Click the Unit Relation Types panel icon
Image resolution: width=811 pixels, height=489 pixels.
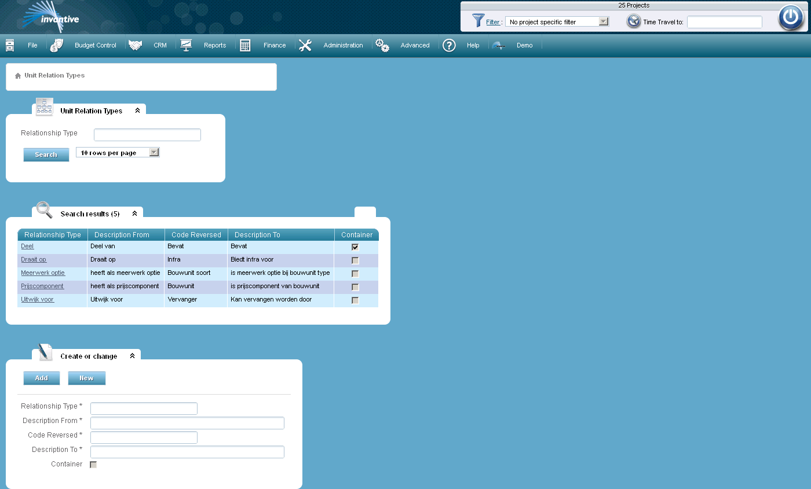[x=45, y=107]
